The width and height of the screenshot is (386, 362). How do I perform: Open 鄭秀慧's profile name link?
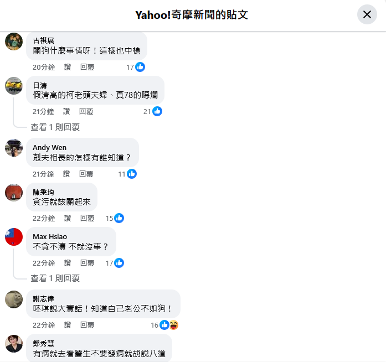pyautogui.click(x=43, y=343)
